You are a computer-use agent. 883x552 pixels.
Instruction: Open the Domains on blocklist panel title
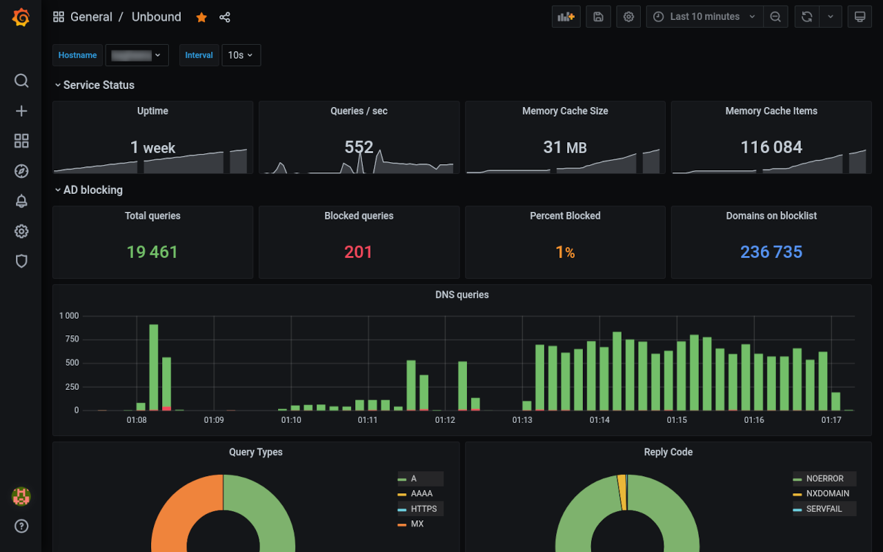[771, 216]
